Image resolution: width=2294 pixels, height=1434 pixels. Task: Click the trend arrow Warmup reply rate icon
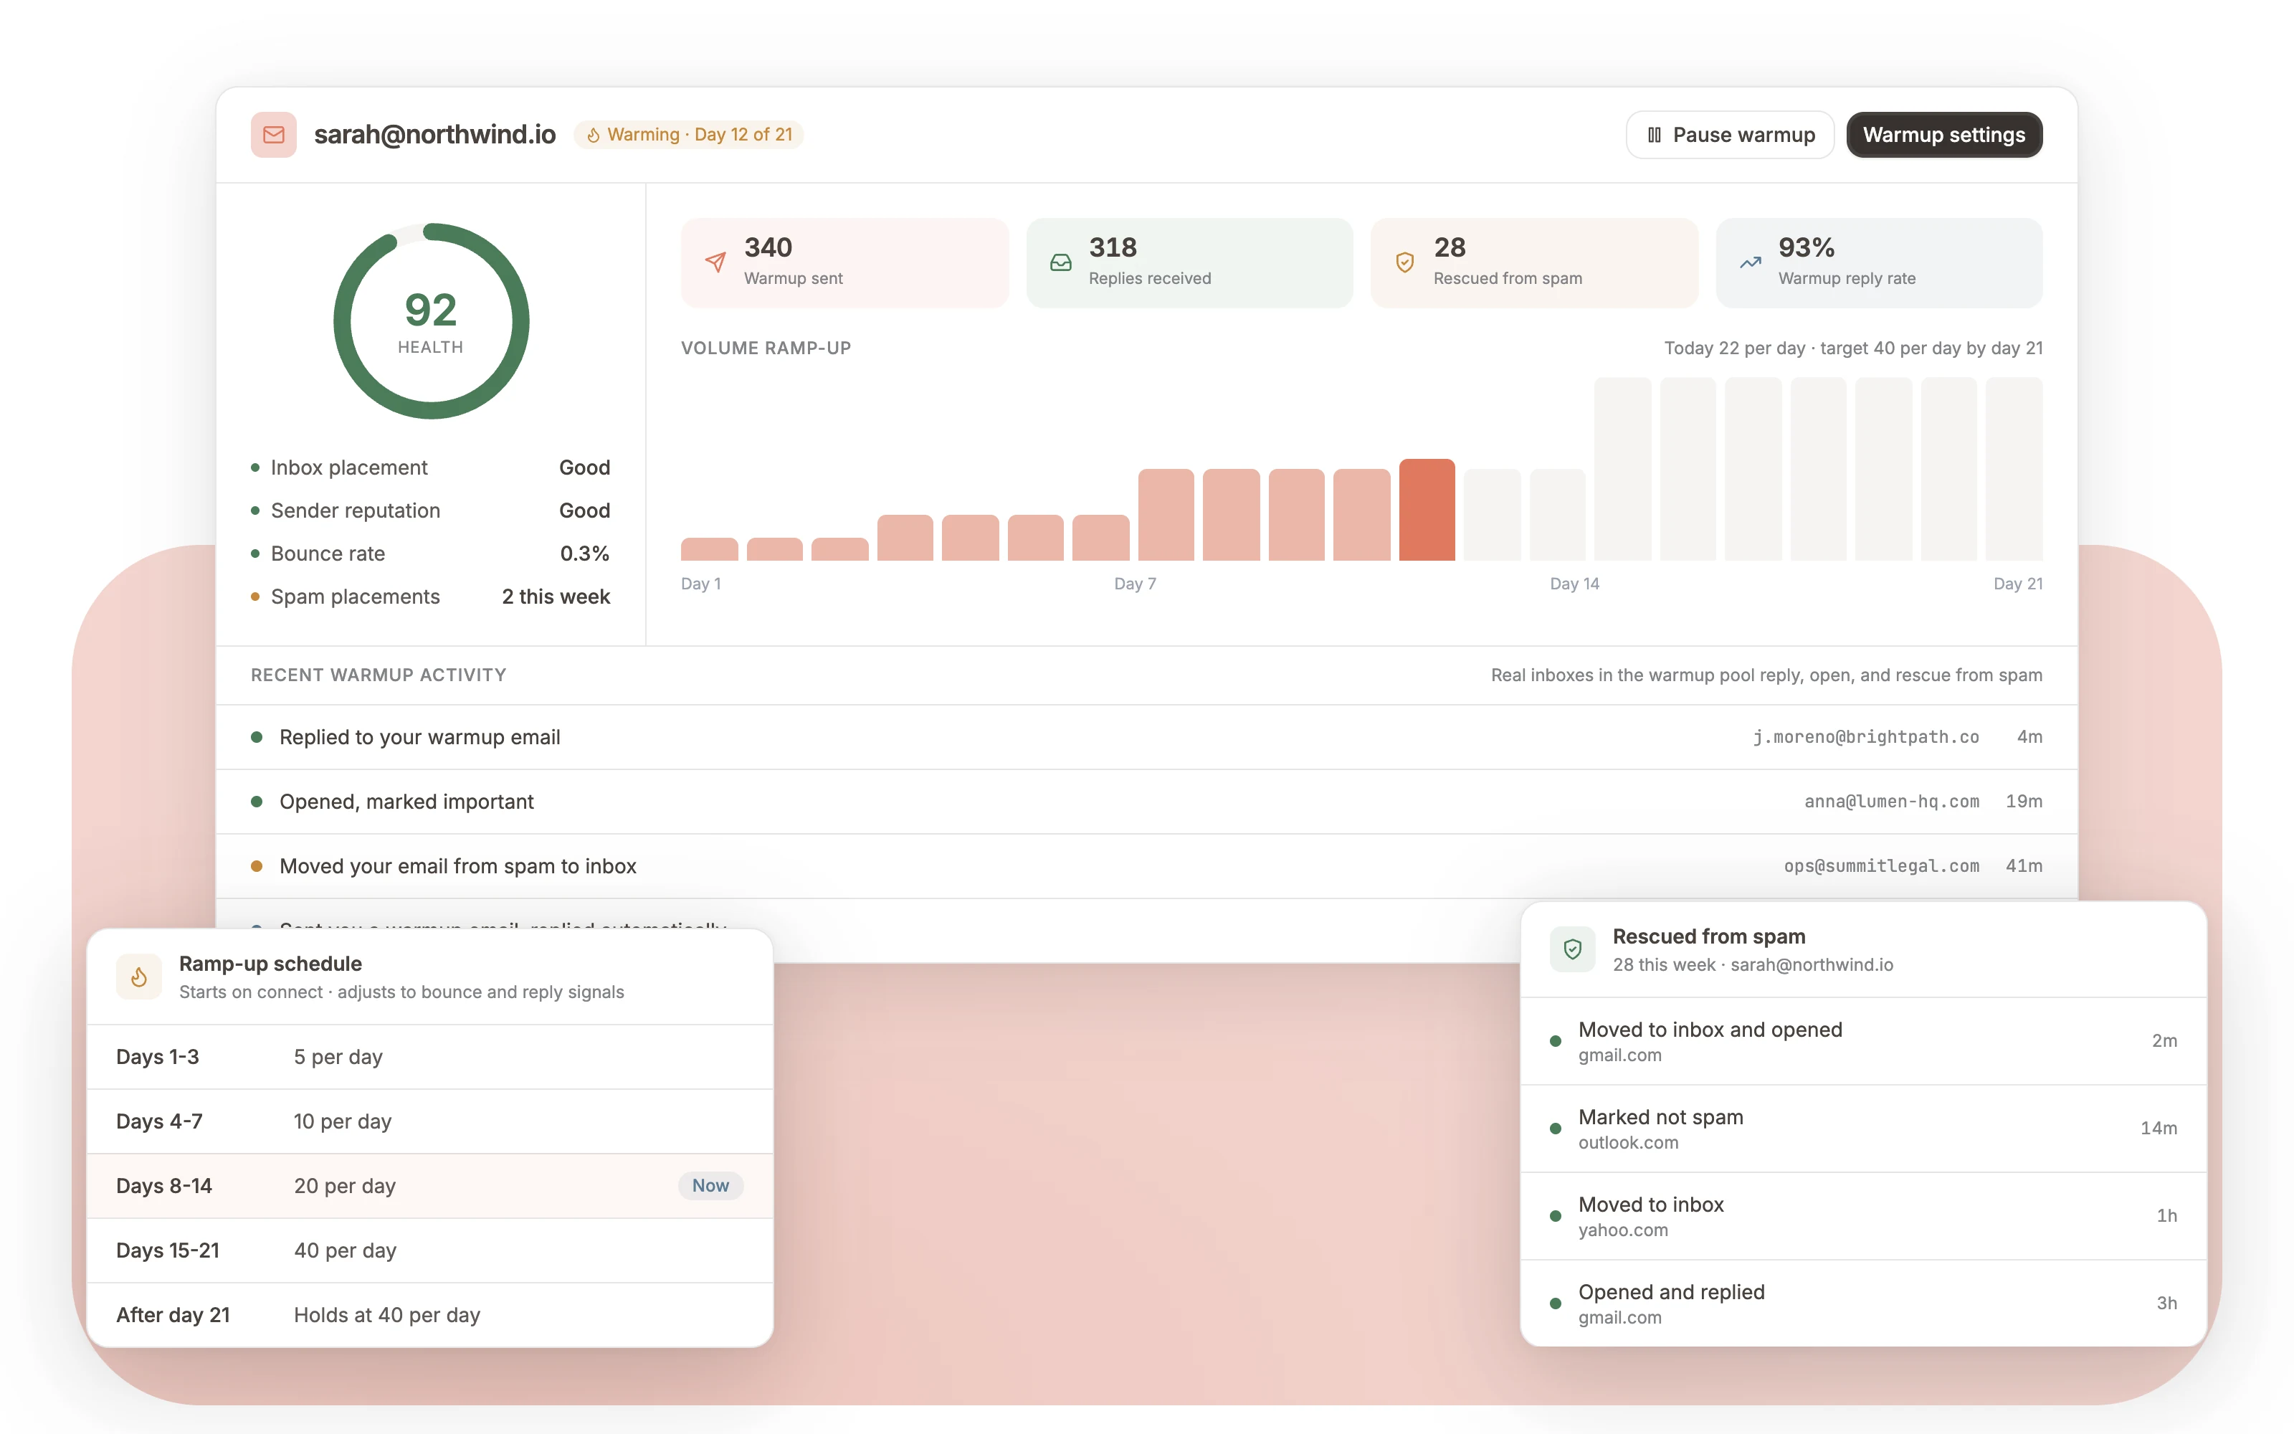pyautogui.click(x=1750, y=262)
